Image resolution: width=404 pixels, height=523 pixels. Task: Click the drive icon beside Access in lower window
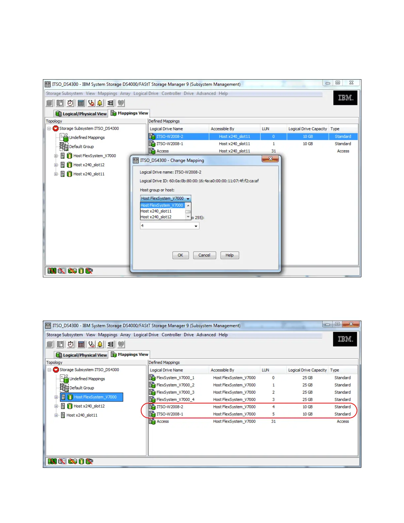[x=152, y=421]
